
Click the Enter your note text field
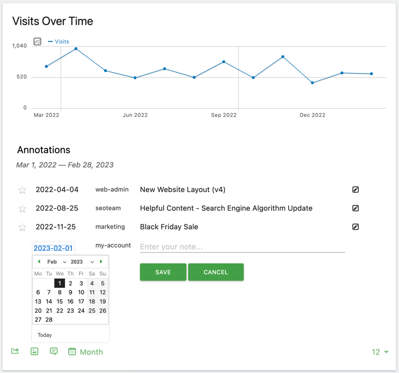click(242, 247)
